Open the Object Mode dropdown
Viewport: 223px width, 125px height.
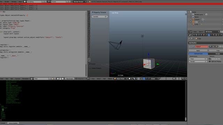tap(121, 79)
